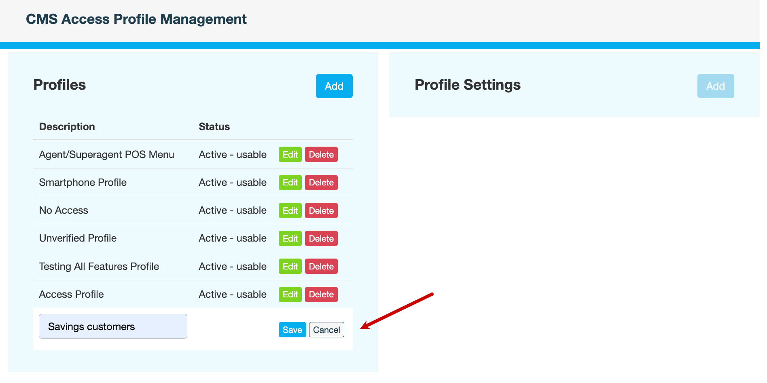Screen dimensions: 767x383
Task: Delete the Unverified Profile entry
Action: [x=321, y=238]
